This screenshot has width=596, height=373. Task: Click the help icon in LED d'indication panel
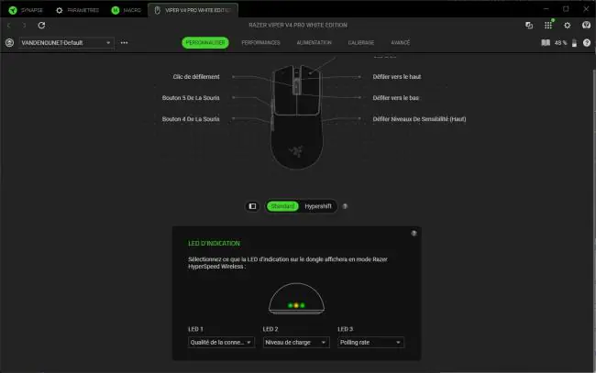tap(414, 233)
